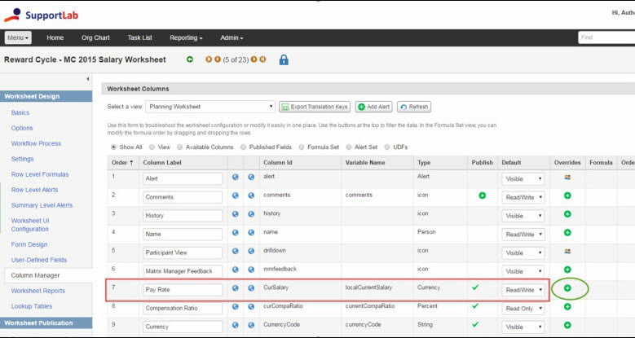This screenshot has height=338, width=635.
Task: Click first globe icon in History row
Action: click(236, 214)
